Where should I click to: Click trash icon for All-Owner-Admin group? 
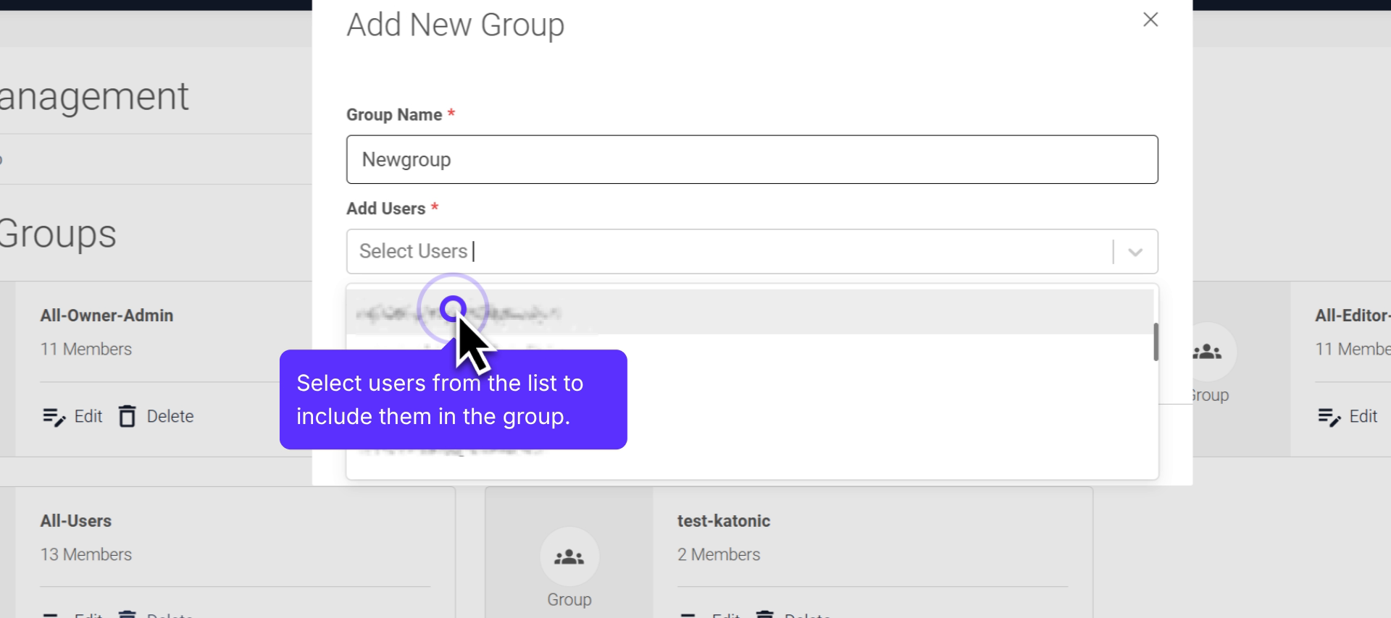point(128,416)
